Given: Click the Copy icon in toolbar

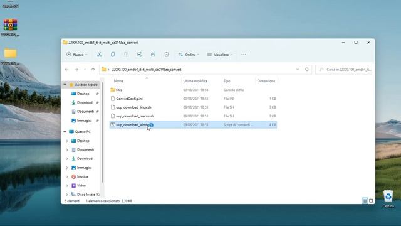Looking at the screenshot, I should (113, 55).
